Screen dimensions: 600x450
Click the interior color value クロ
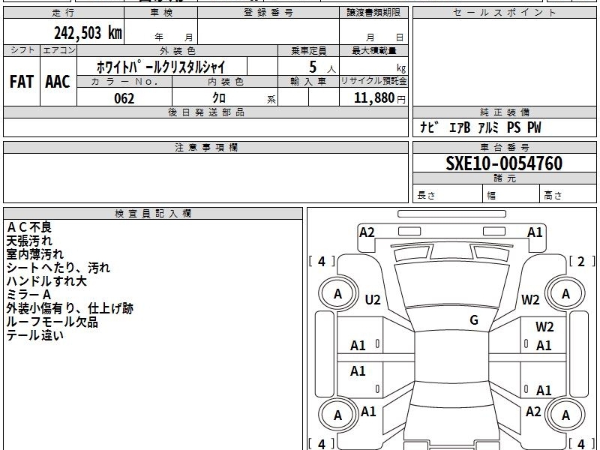219,98
